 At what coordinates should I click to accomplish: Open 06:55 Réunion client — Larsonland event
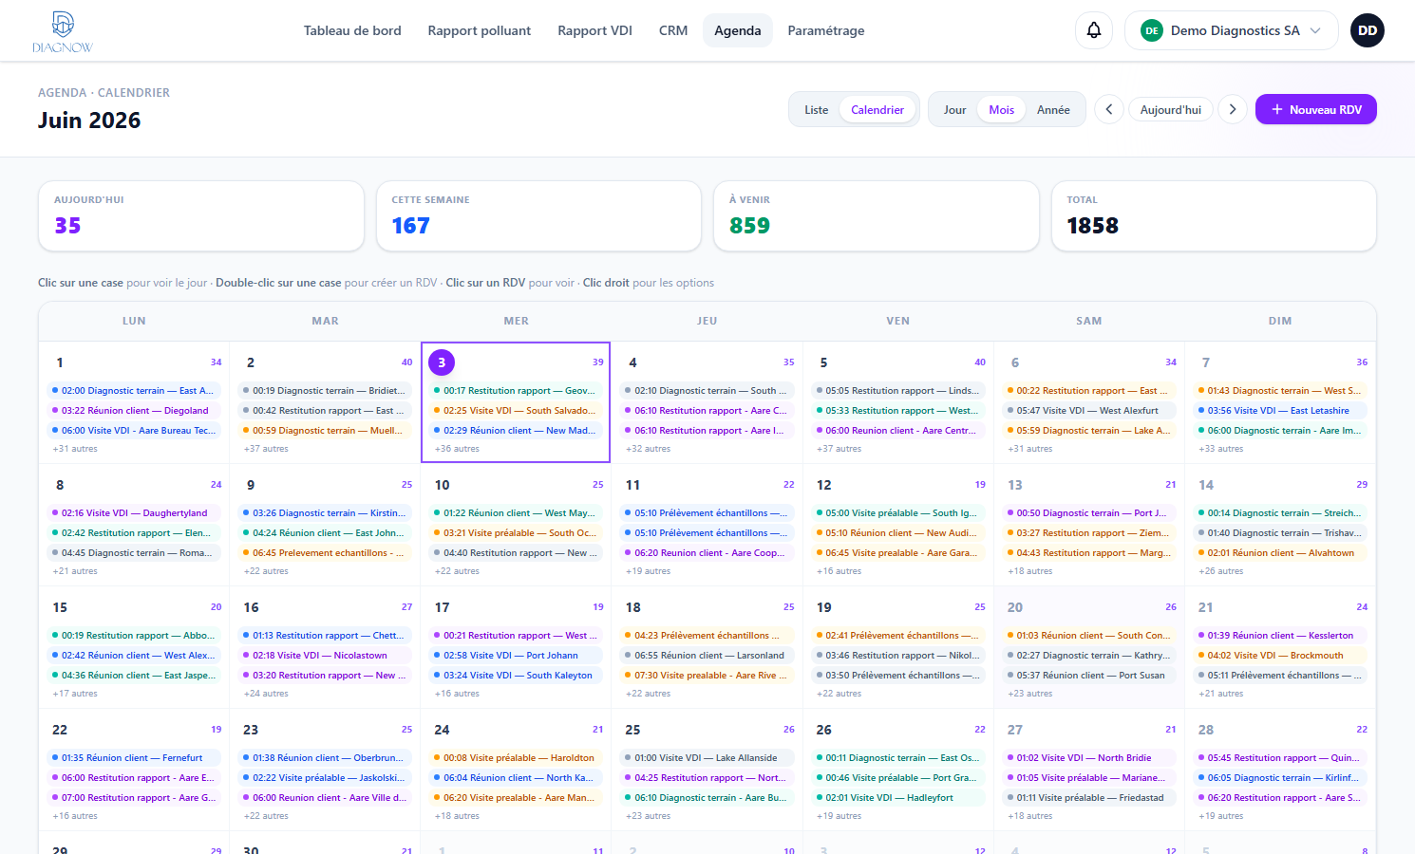click(x=707, y=655)
